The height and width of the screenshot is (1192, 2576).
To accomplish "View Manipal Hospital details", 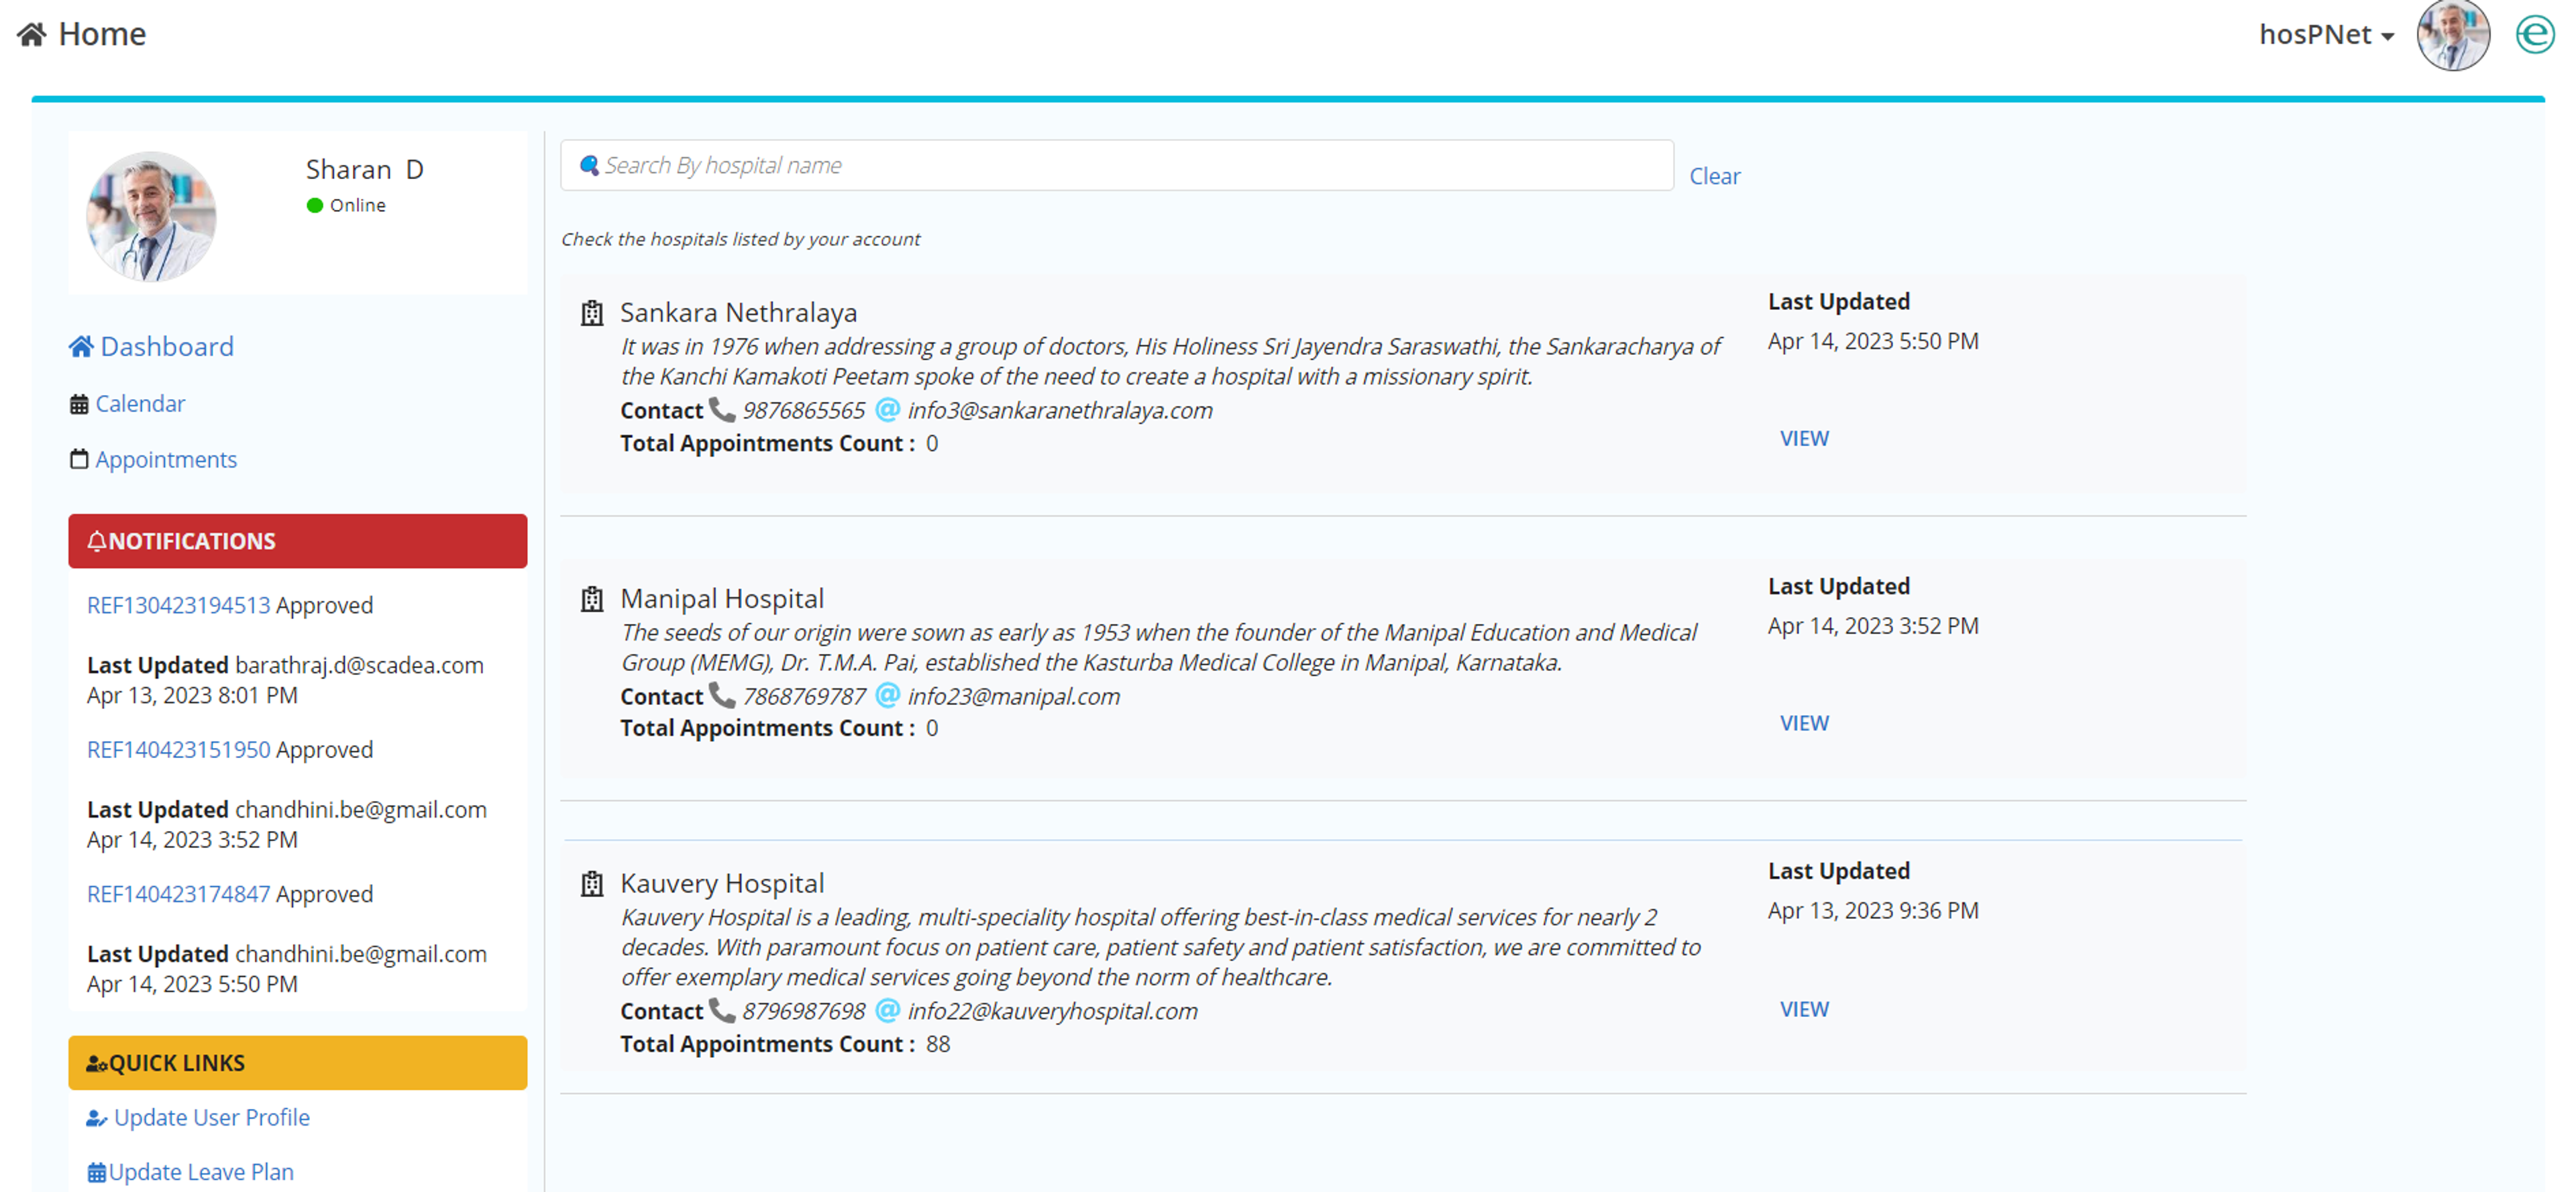I will pos(1803,723).
